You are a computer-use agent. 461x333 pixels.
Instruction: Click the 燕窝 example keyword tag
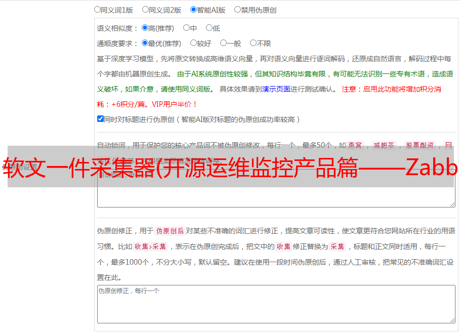(x=355, y=145)
